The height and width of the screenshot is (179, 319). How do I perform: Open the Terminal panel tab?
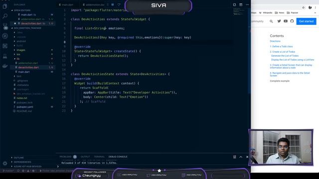99,157
